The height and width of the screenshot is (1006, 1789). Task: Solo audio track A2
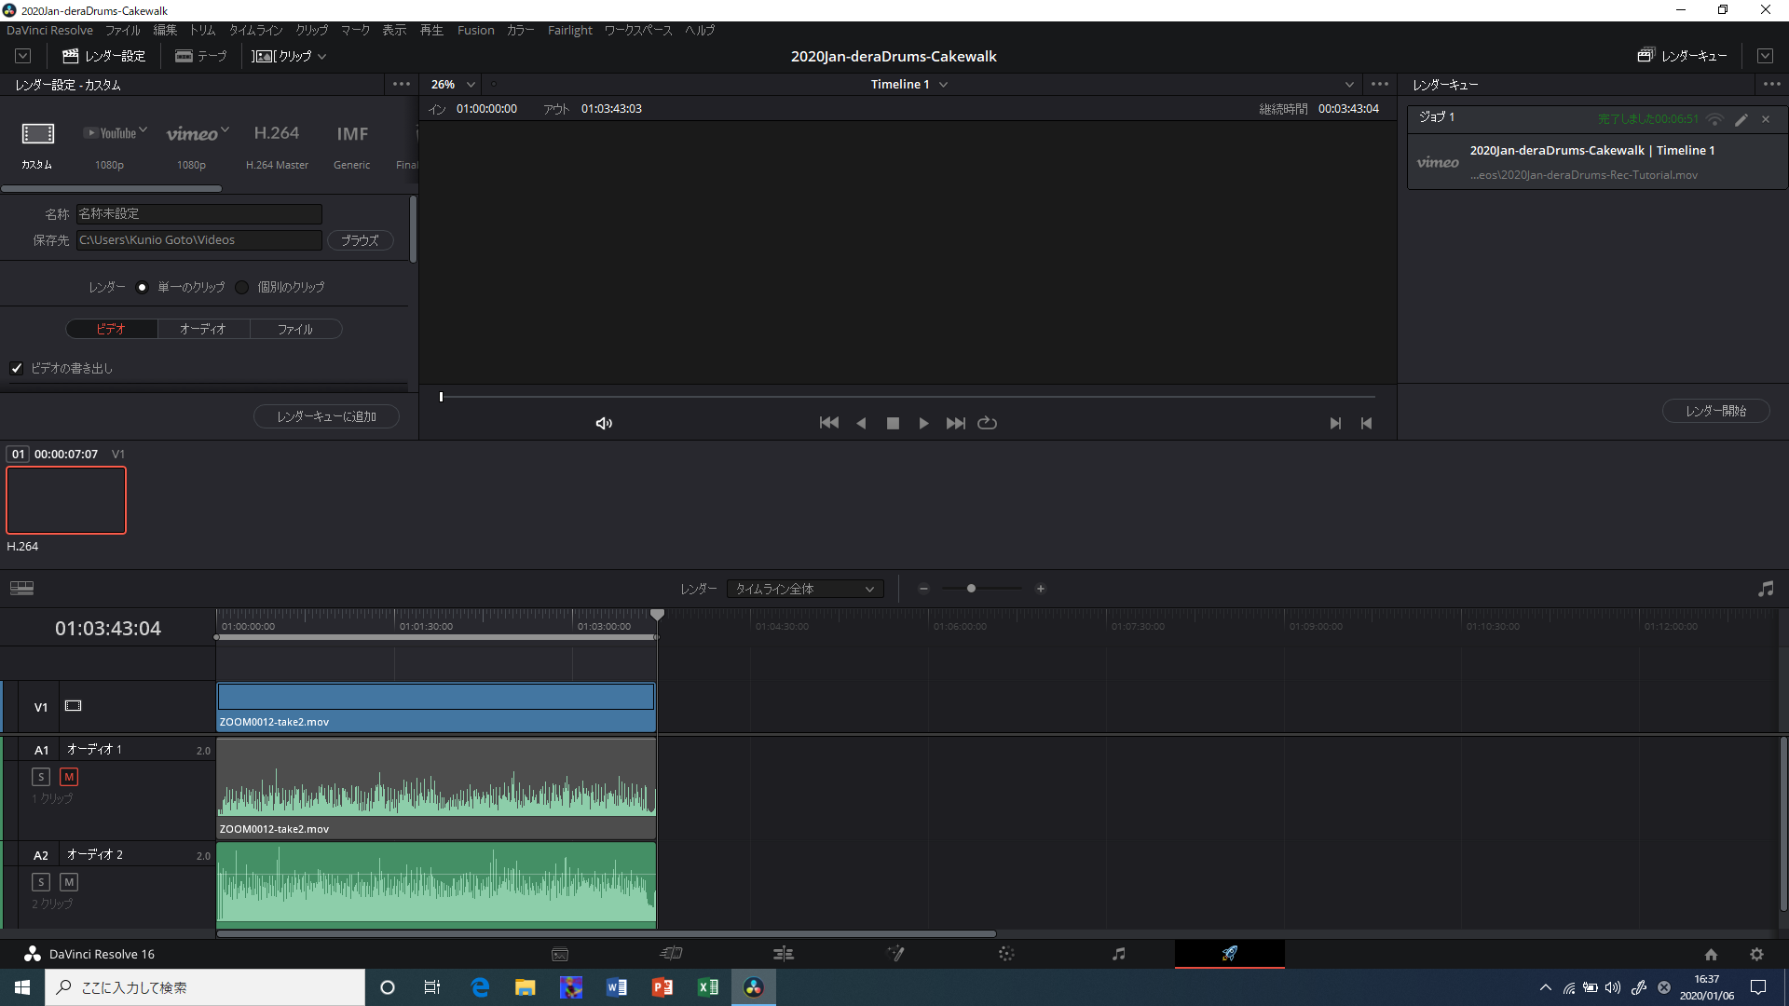[41, 882]
